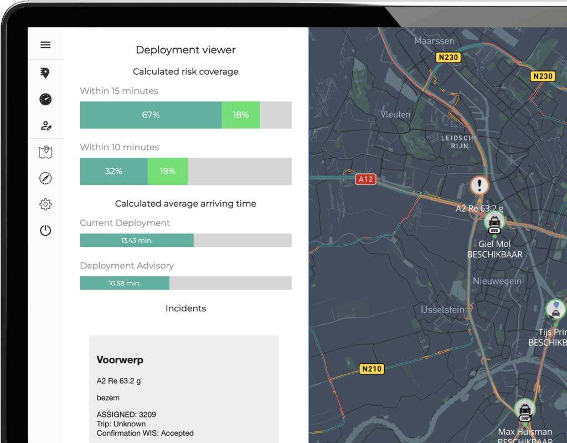
Task: Click the Max Huisman name label
Action: (x=525, y=432)
